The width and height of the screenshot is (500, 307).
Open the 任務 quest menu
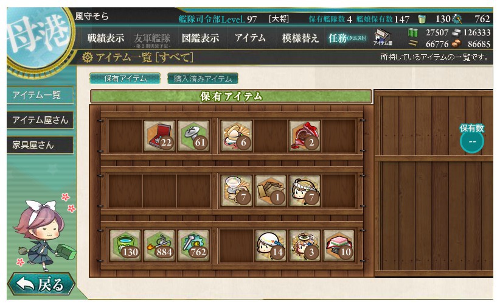(x=347, y=38)
